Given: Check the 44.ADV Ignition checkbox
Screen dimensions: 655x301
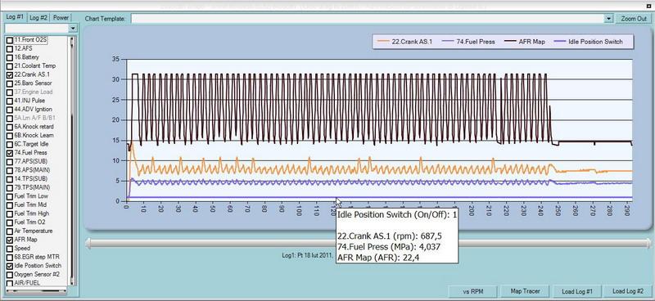Looking at the screenshot, I should (x=10, y=110).
